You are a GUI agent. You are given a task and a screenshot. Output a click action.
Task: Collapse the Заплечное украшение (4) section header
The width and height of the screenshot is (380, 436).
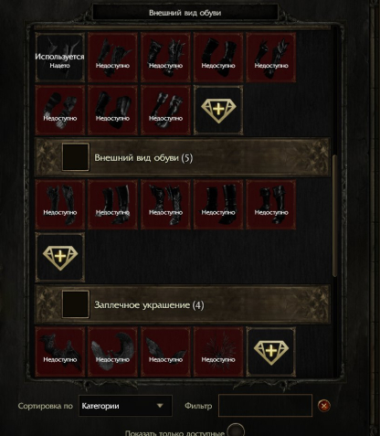pos(183,304)
